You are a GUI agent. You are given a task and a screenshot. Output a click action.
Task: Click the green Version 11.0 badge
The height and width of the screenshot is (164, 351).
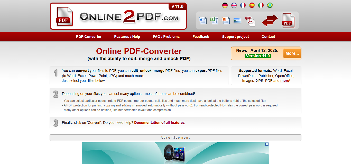coord(258,56)
